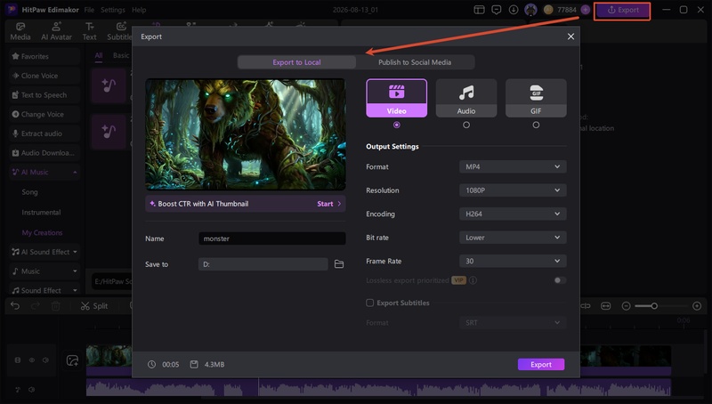Switch to the Publish to Social Media tab
The image size is (712, 404).
(415, 62)
